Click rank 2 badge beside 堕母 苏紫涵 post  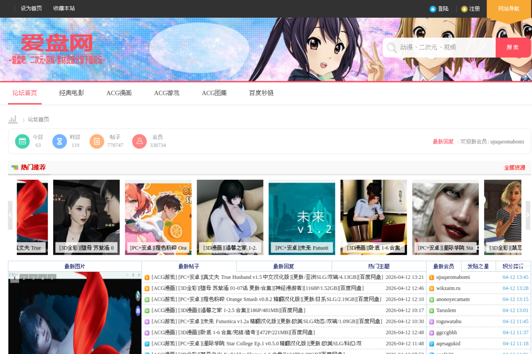tap(147, 288)
